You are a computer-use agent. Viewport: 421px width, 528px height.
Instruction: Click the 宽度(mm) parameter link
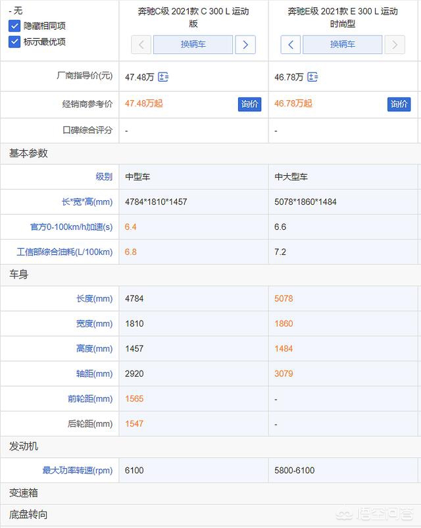94,324
